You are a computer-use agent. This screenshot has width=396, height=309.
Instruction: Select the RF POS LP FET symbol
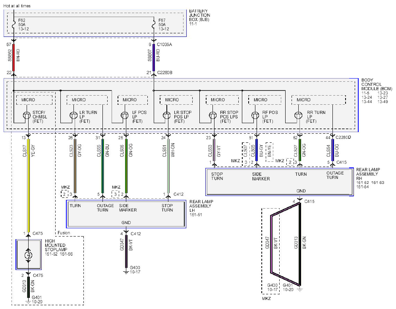[x=255, y=115]
